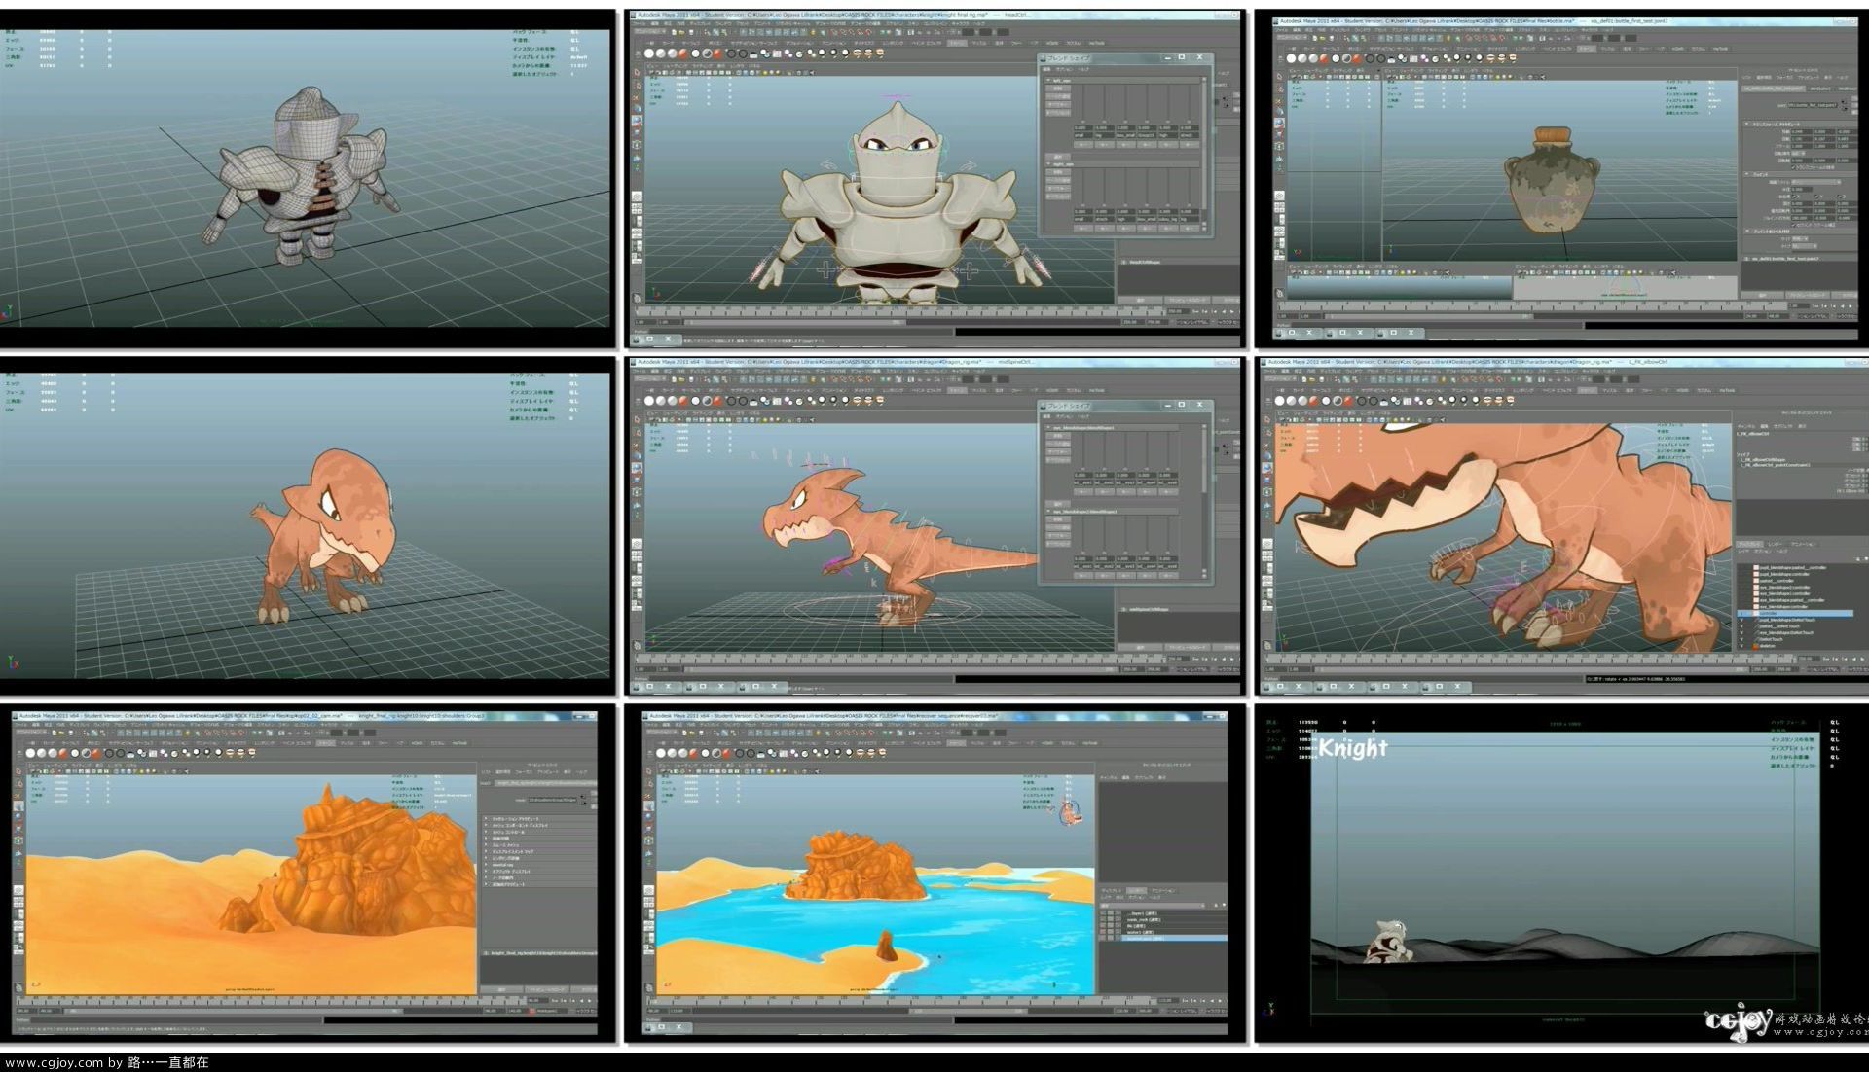Open layer filter dropdown in oasis window layer editor
The height and width of the screenshot is (1072, 1869).
click(1153, 906)
